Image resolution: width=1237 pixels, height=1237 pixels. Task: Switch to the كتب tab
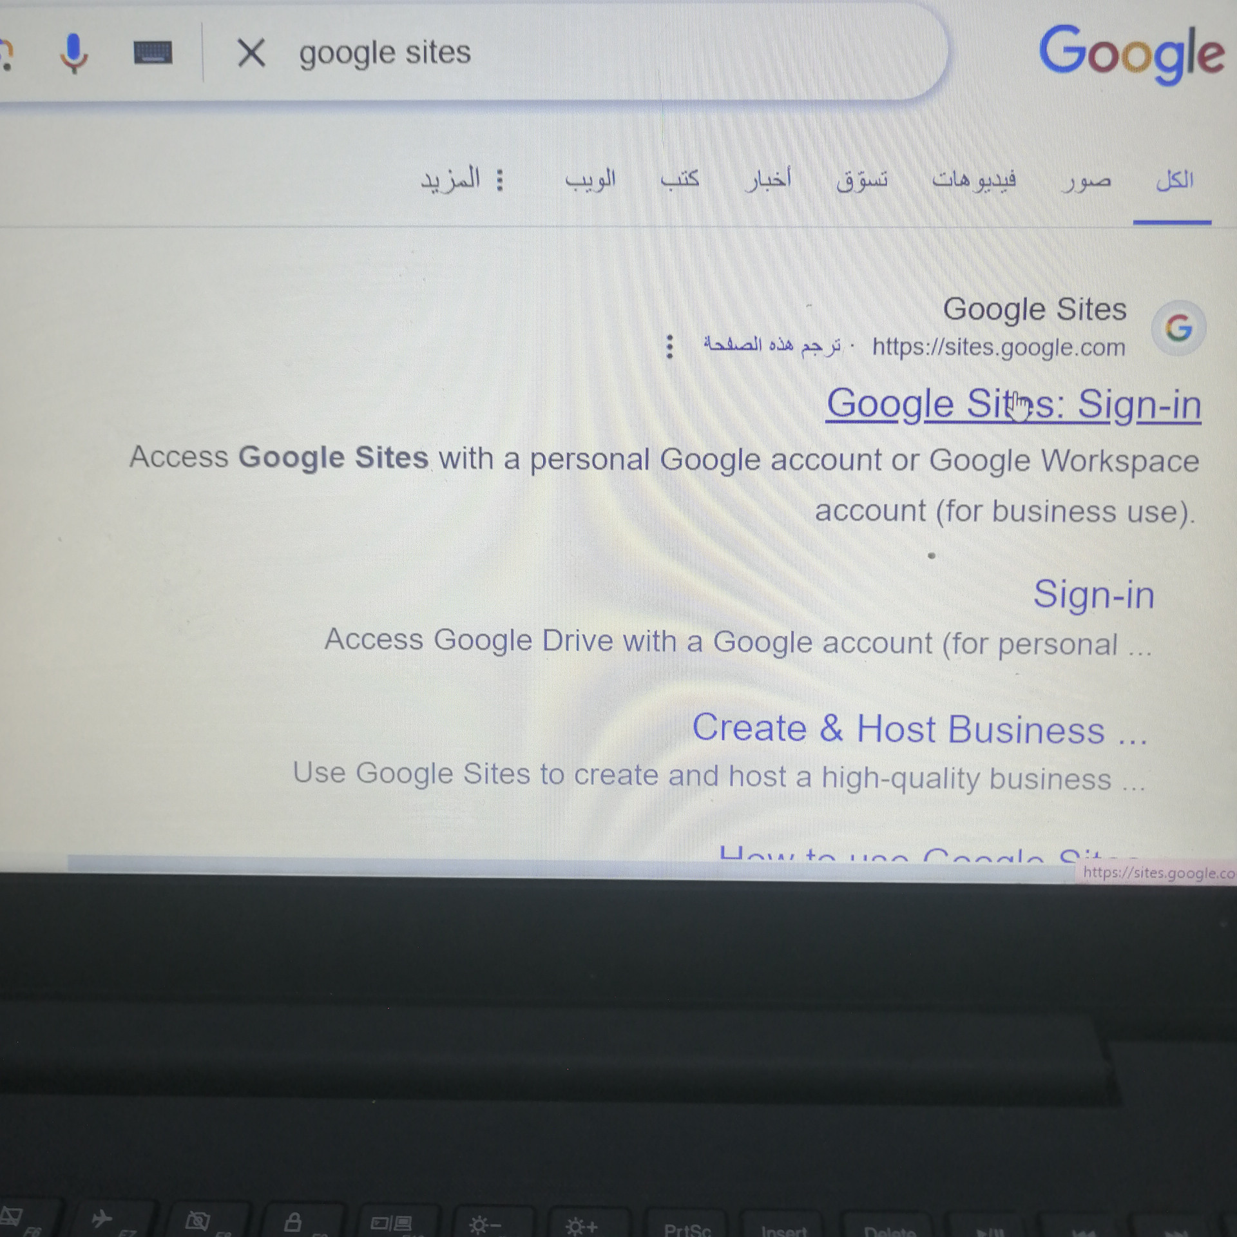tap(680, 179)
